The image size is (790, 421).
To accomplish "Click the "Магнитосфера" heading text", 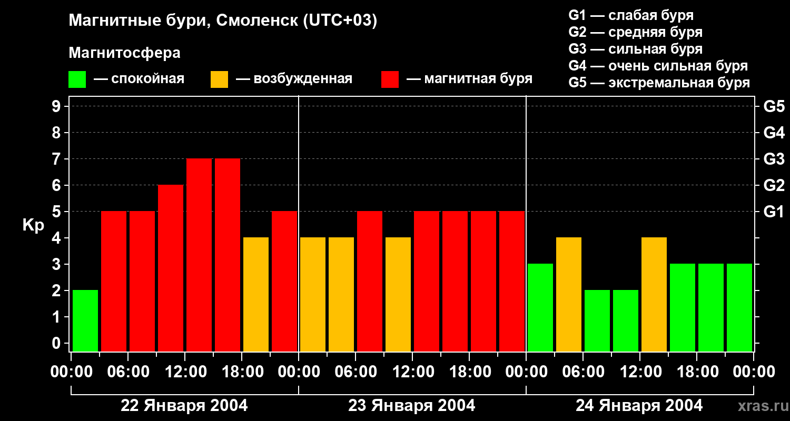I will tap(124, 53).
